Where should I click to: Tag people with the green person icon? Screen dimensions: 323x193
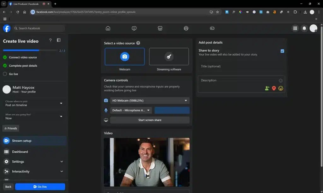[x=267, y=88]
